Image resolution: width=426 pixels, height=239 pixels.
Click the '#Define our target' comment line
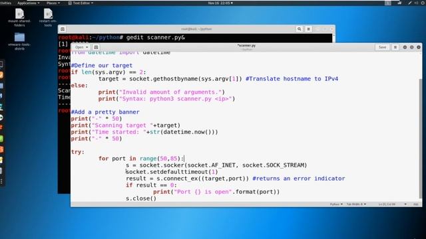[x=102, y=65]
